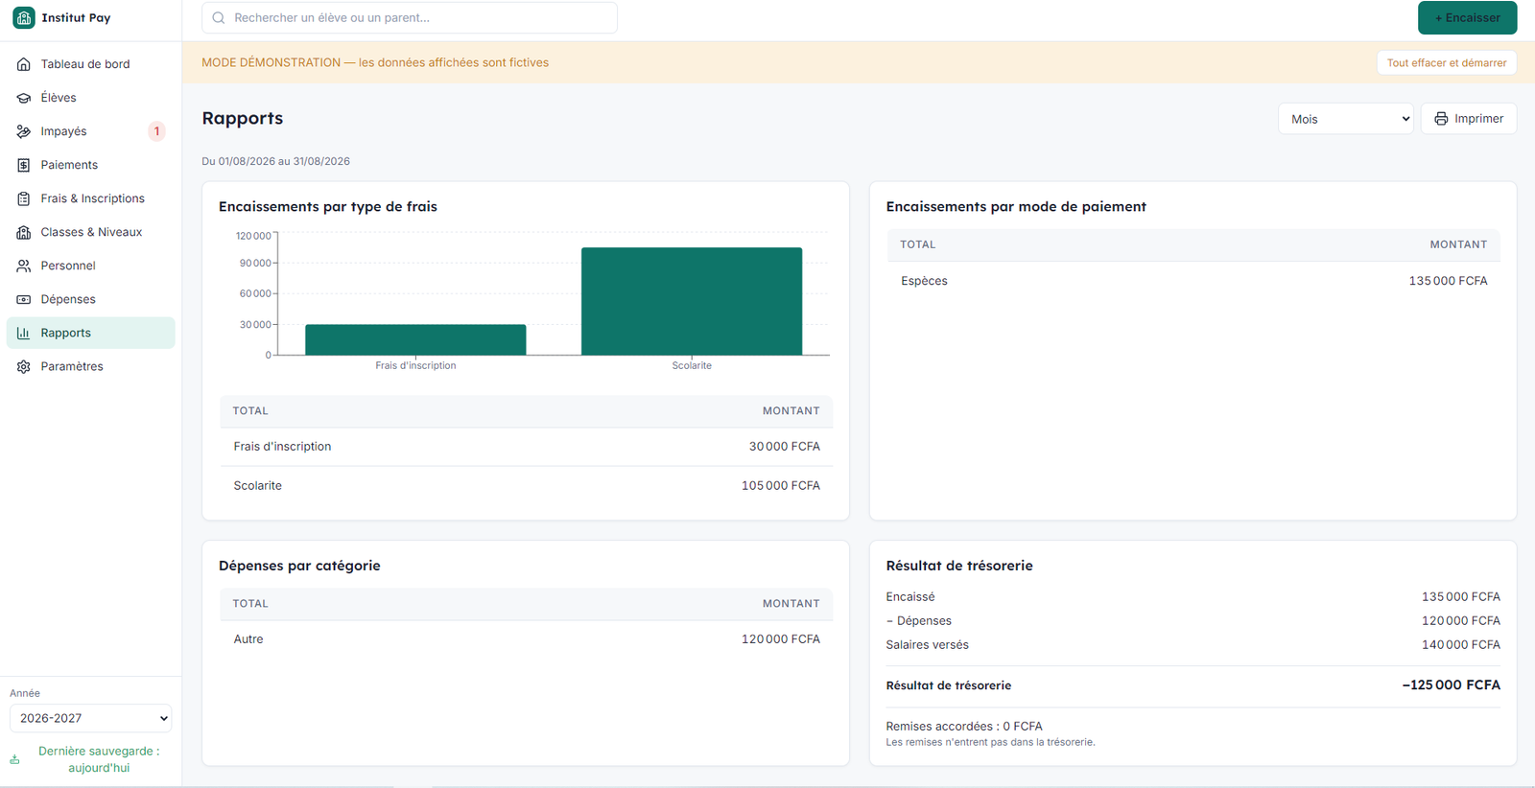Click the Espèces payment mode row
Screen dimensions: 1535x788
[x=1193, y=281]
